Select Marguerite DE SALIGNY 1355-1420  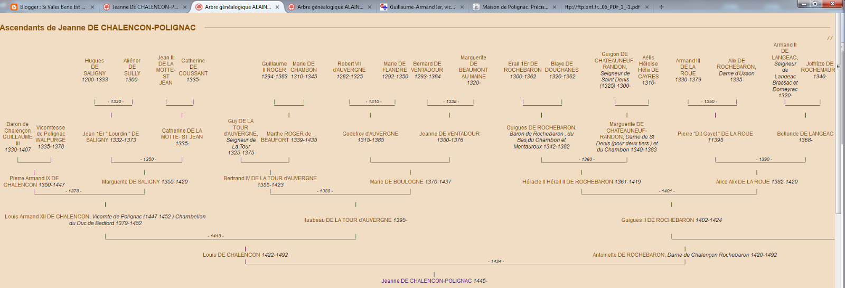(x=145, y=182)
